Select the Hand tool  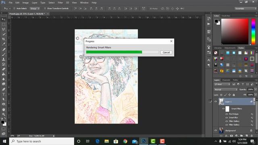pos(4,110)
